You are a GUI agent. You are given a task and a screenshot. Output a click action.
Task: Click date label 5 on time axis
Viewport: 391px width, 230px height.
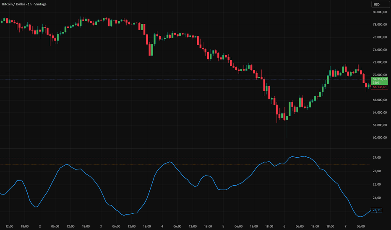pyautogui.click(x=223, y=226)
